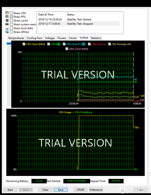Screen dimensions: 151x195
Task: Click the Date & Time column header
Action: 51,15
